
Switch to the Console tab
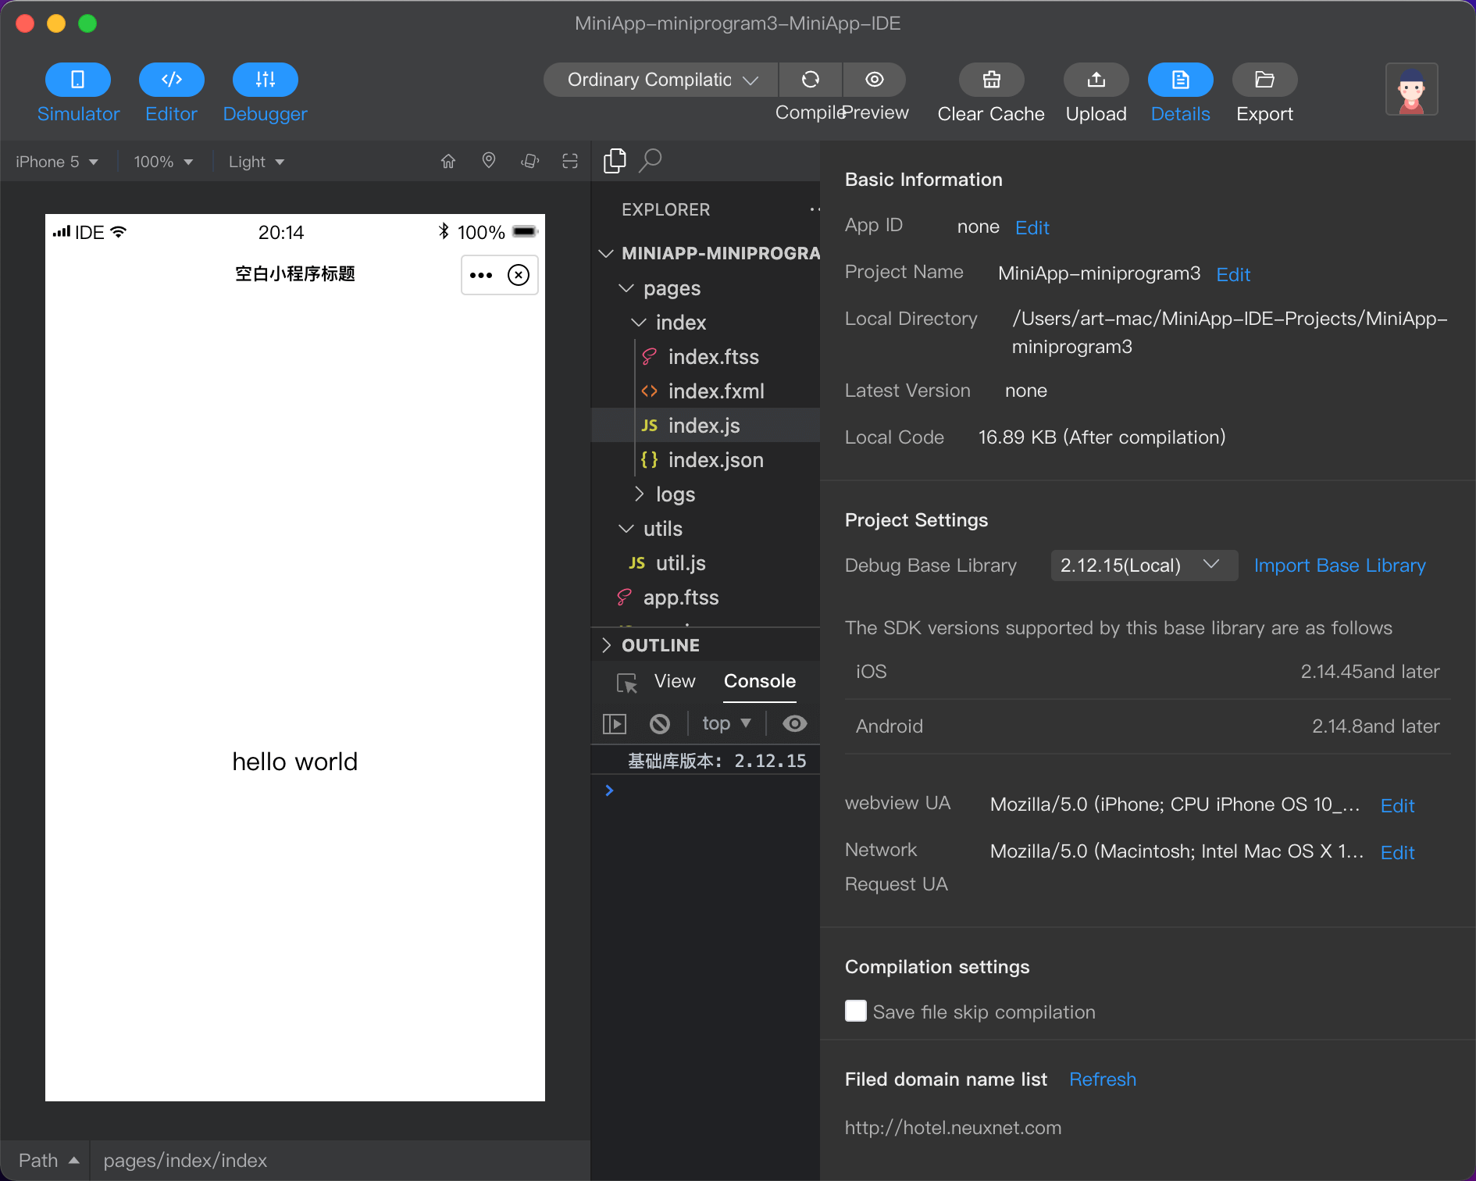pyautogui.click(x=760, y=681)
